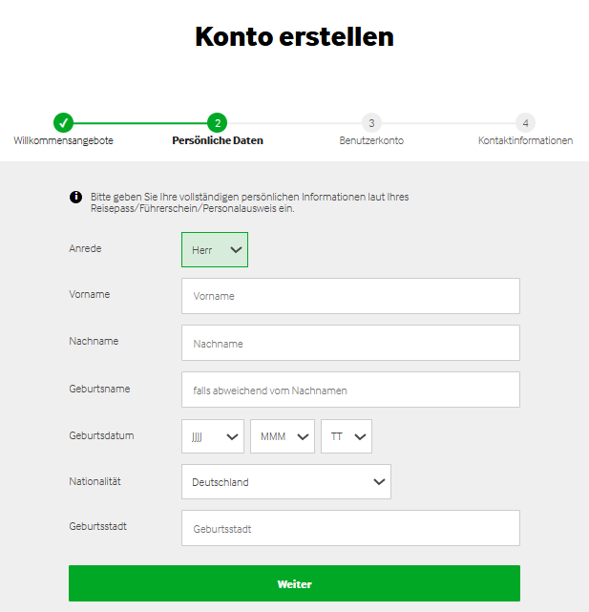Click the Geburtsname input field
The width and height of the screenshot is (589, 612).
350,390
